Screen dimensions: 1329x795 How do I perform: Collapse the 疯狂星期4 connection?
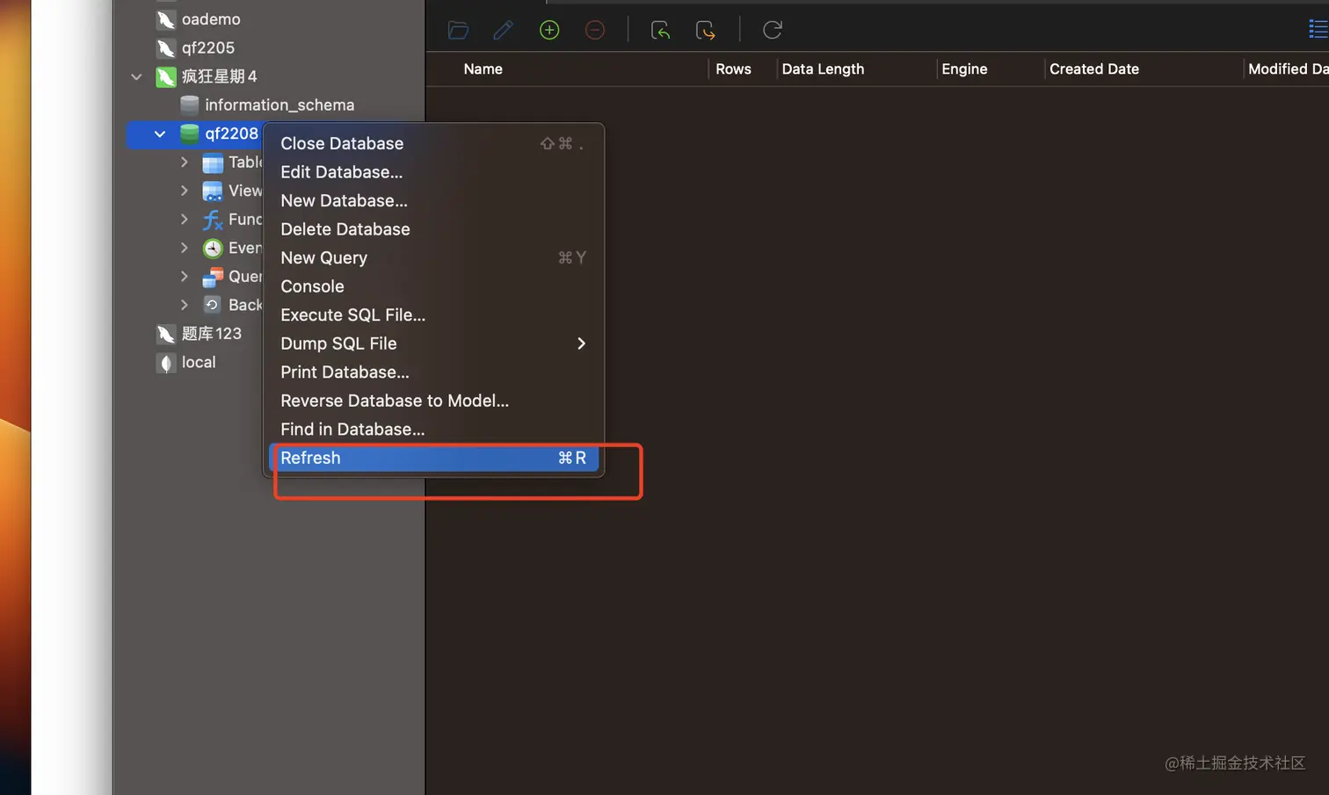click(136, 76)
